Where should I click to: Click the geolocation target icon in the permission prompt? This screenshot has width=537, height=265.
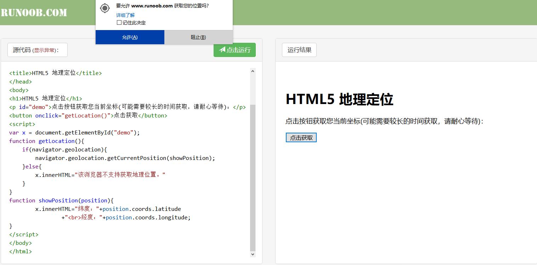tap(105, 8)
